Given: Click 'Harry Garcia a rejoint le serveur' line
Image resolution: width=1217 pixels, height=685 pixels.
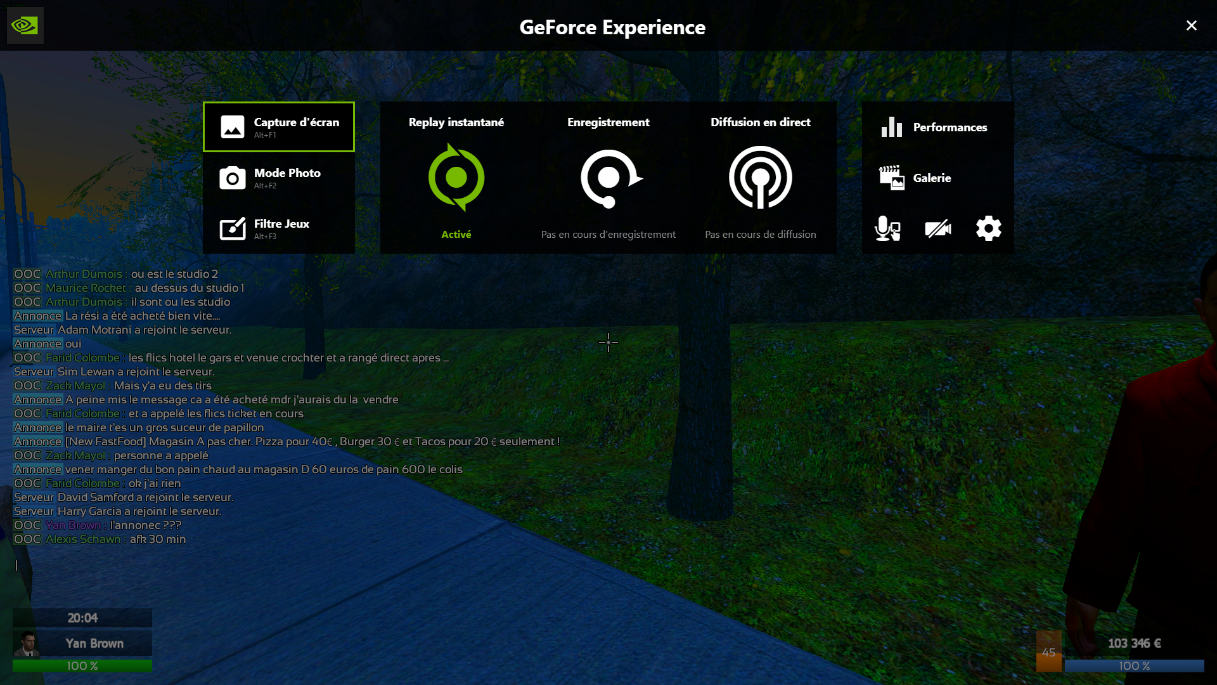Looking at the screenshot, I should tap(118, 511).
